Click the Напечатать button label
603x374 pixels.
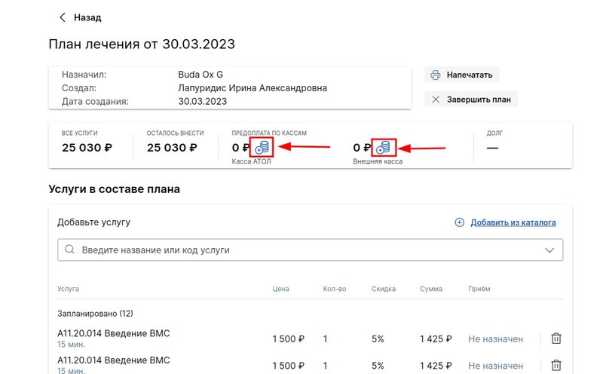click(x=469, y=75)
